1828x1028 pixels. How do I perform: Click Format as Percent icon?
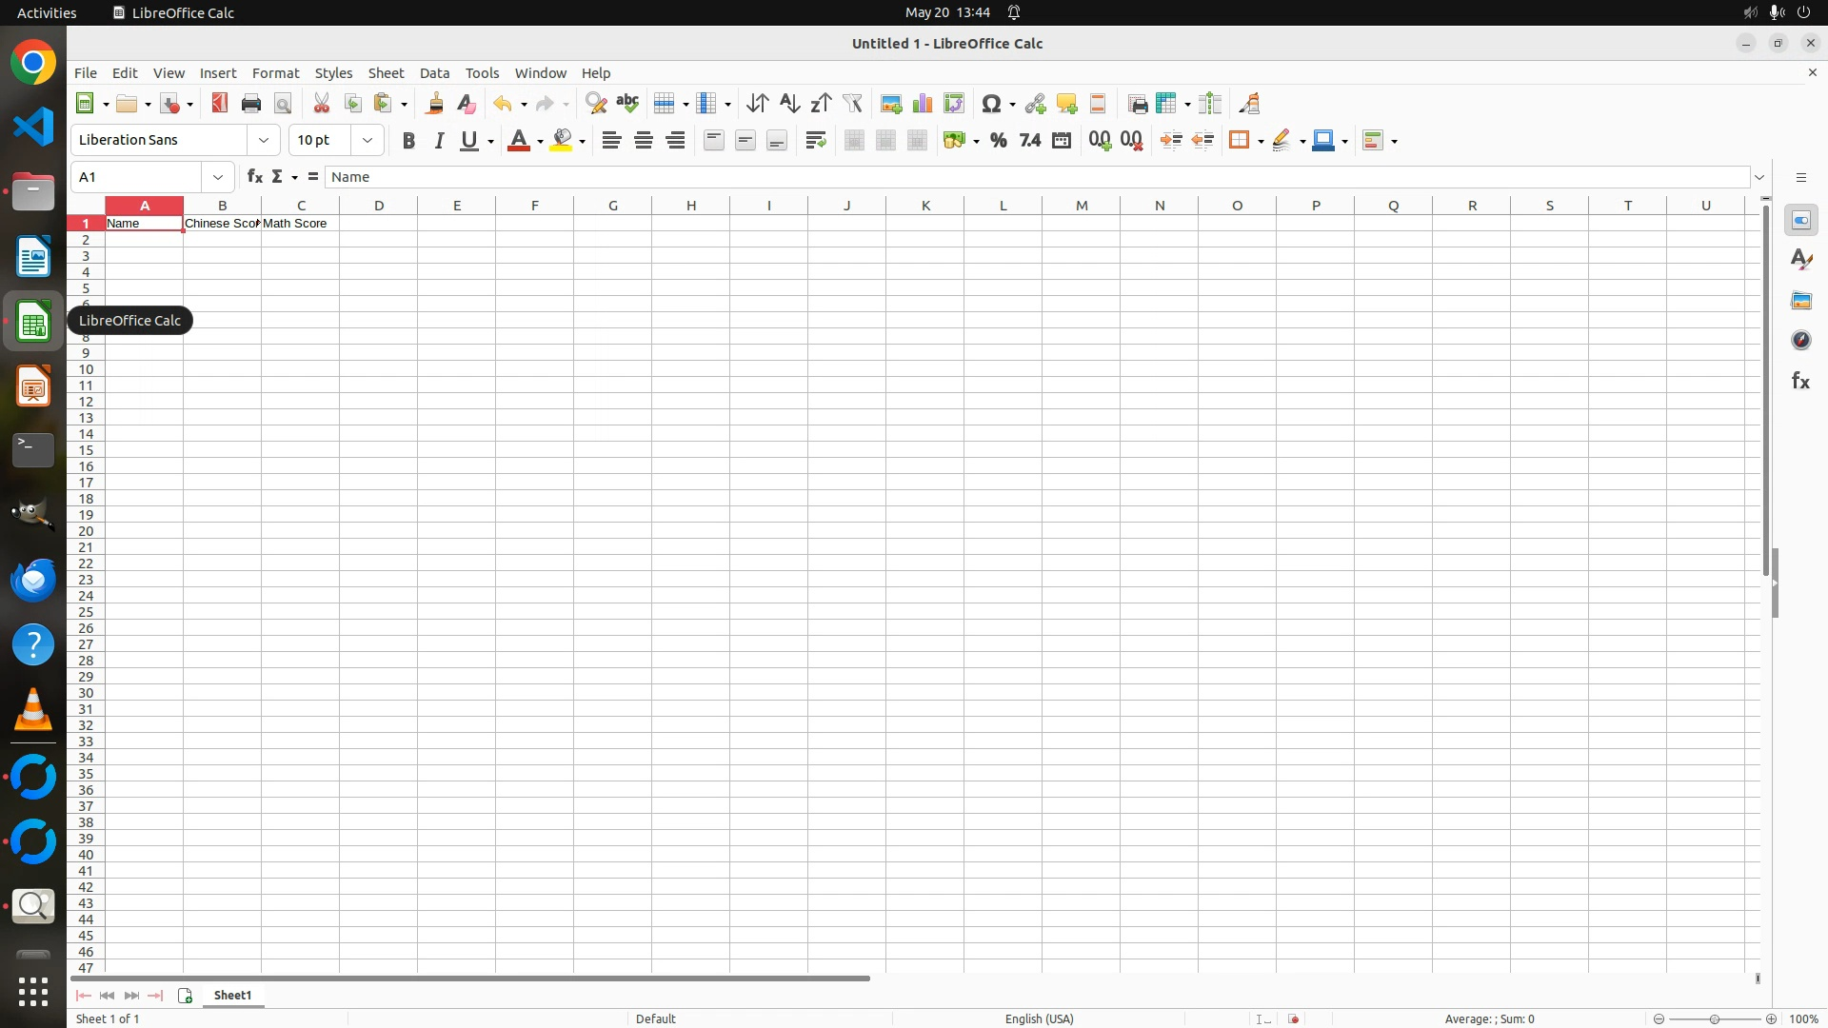(x=998, y=141)
